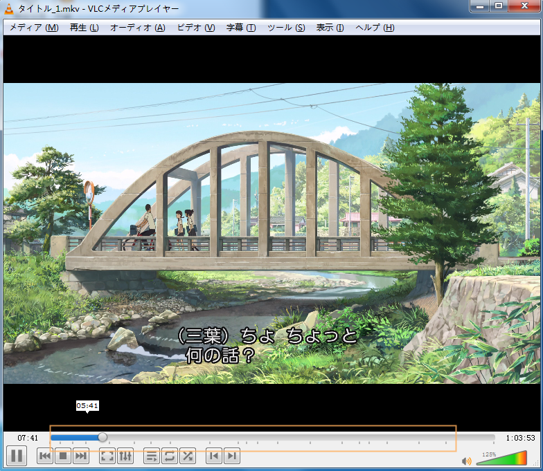Screen dimensions: 543x471
Task: Click the seek bar handle
Action: click(103, 437)
